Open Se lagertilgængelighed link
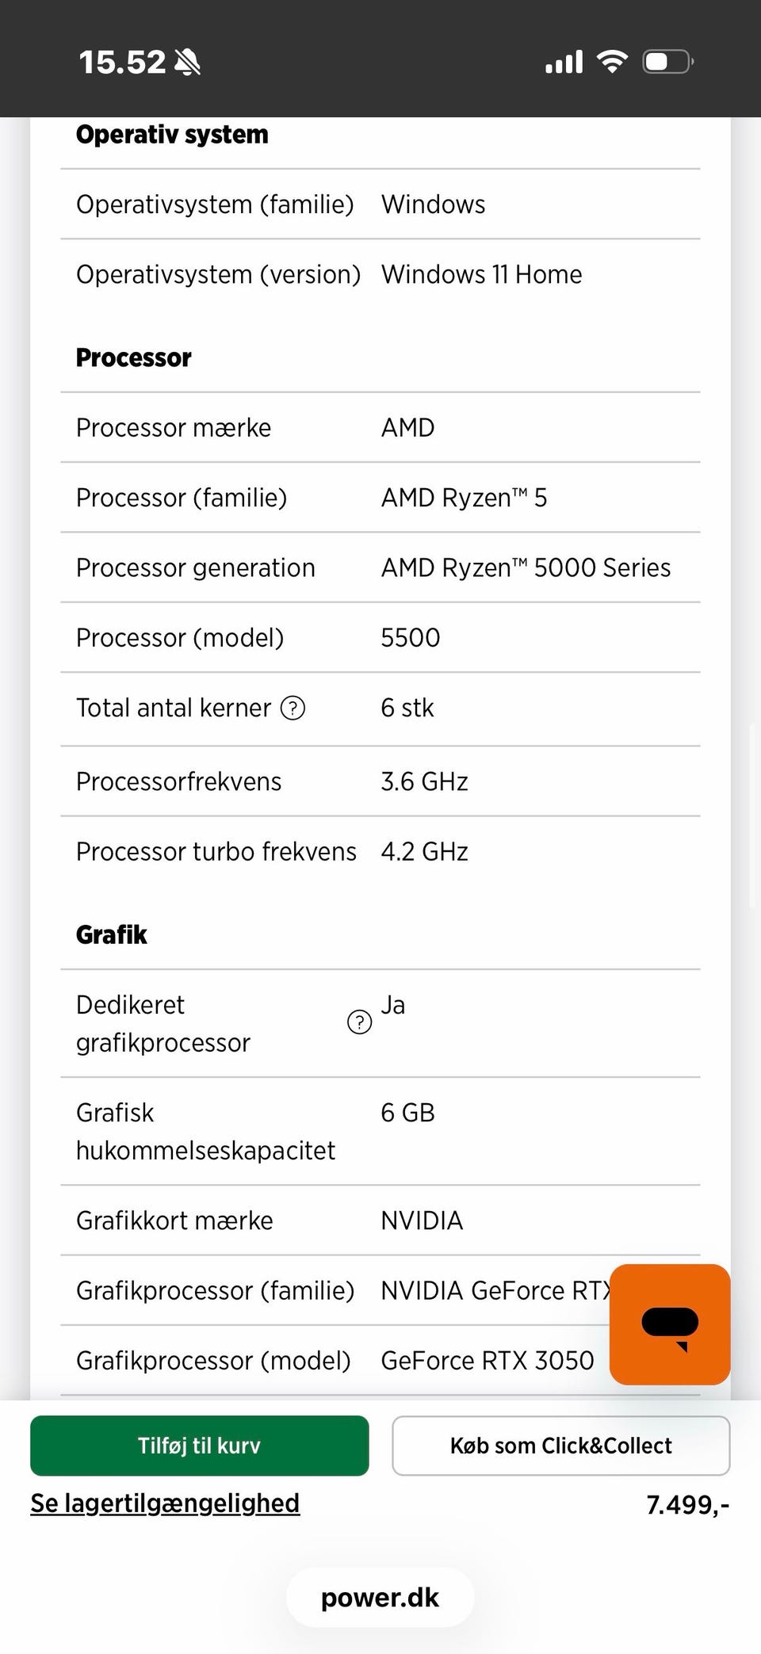This screenshot has width=761, height=1654. [x=165, y=1503]
